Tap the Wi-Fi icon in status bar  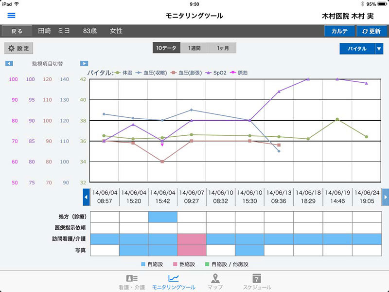click(x=17, y=4)
